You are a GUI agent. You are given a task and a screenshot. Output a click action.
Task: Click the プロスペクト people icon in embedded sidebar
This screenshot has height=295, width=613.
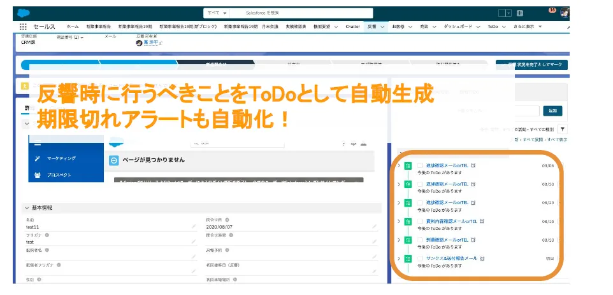click(x=38, y=175)
